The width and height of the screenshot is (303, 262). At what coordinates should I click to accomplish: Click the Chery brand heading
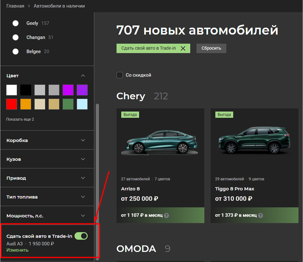point(130,96)
